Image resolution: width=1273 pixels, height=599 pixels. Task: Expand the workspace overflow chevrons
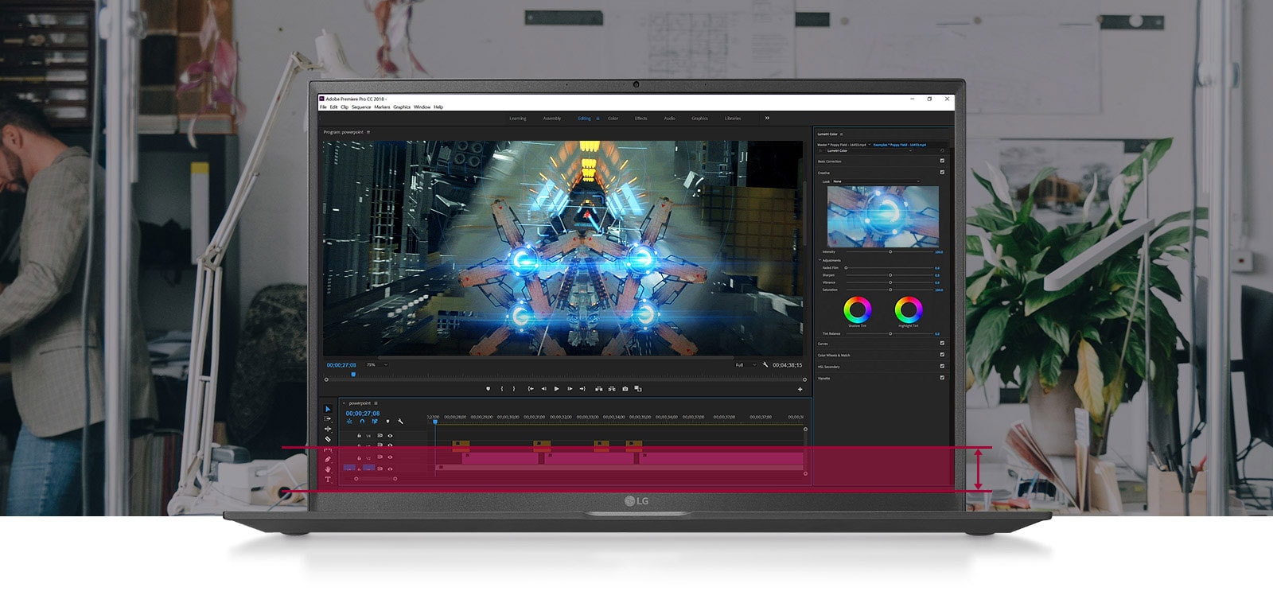pos(767,118)
